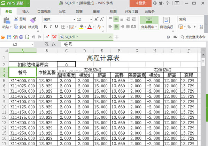Select column header D
This screenshot has width=208, height=146.
85,51
